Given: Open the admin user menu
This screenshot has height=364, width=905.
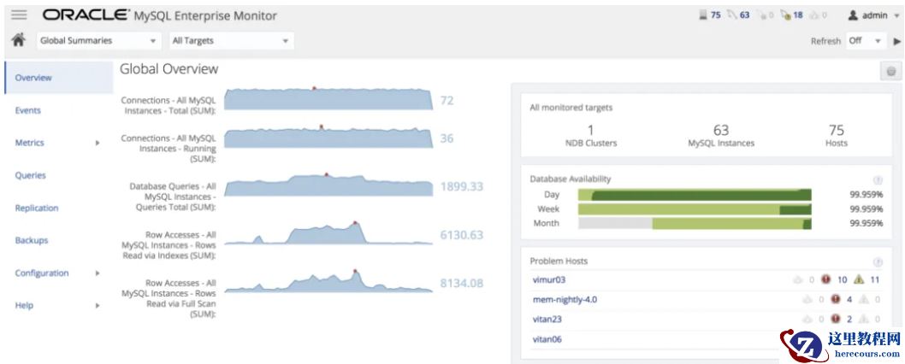Looking at the screenshot, I should pos(872,15).
